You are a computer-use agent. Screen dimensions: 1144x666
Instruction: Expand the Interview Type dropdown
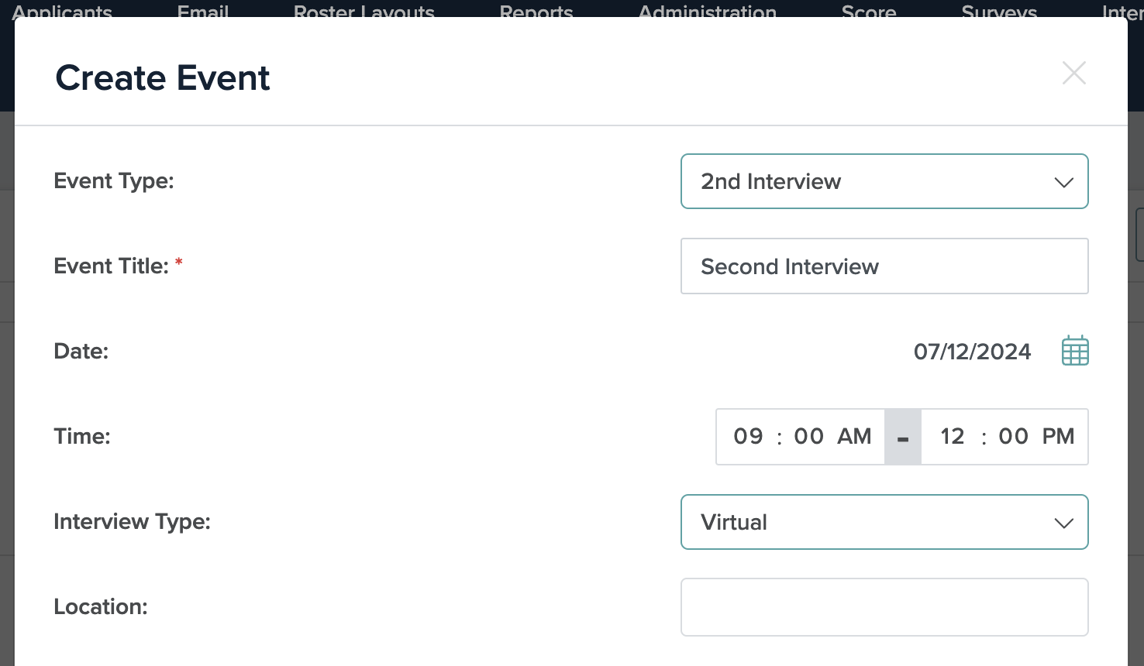(x=884, y=522)
